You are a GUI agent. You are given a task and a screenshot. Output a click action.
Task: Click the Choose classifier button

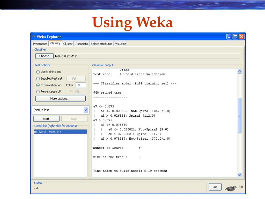pyautogui.click(x=44, y=56)
